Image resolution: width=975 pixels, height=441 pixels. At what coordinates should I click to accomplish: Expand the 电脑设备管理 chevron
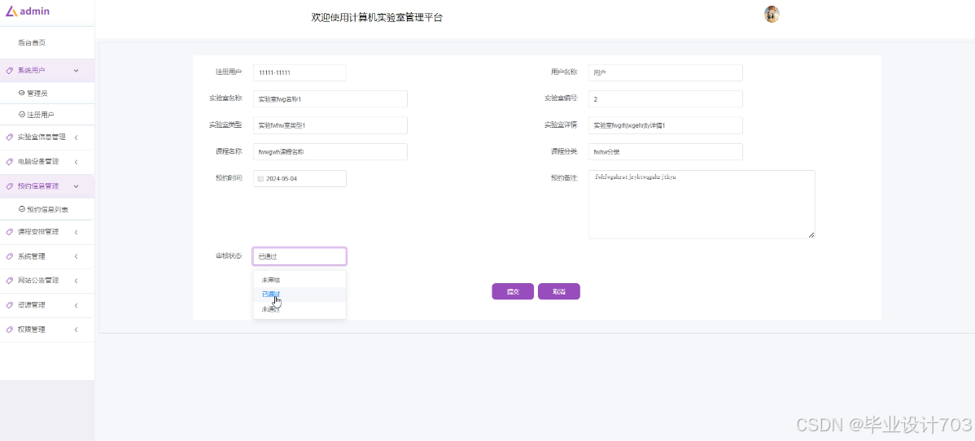pos(76,162)
